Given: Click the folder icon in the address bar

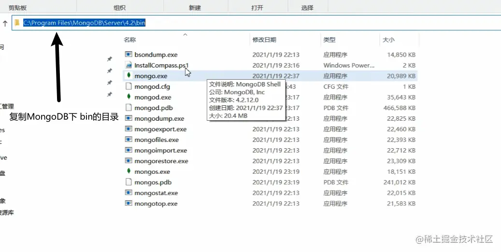Looking at the screenshot, I should 17,23.
